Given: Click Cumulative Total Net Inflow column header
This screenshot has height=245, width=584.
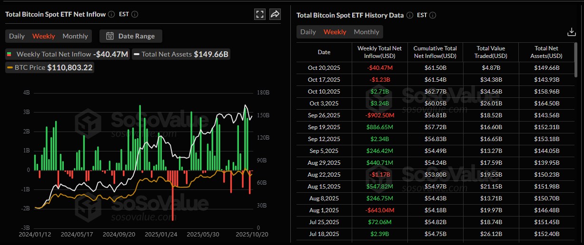Looking at the screenshot, I should [x=435, y=52].
